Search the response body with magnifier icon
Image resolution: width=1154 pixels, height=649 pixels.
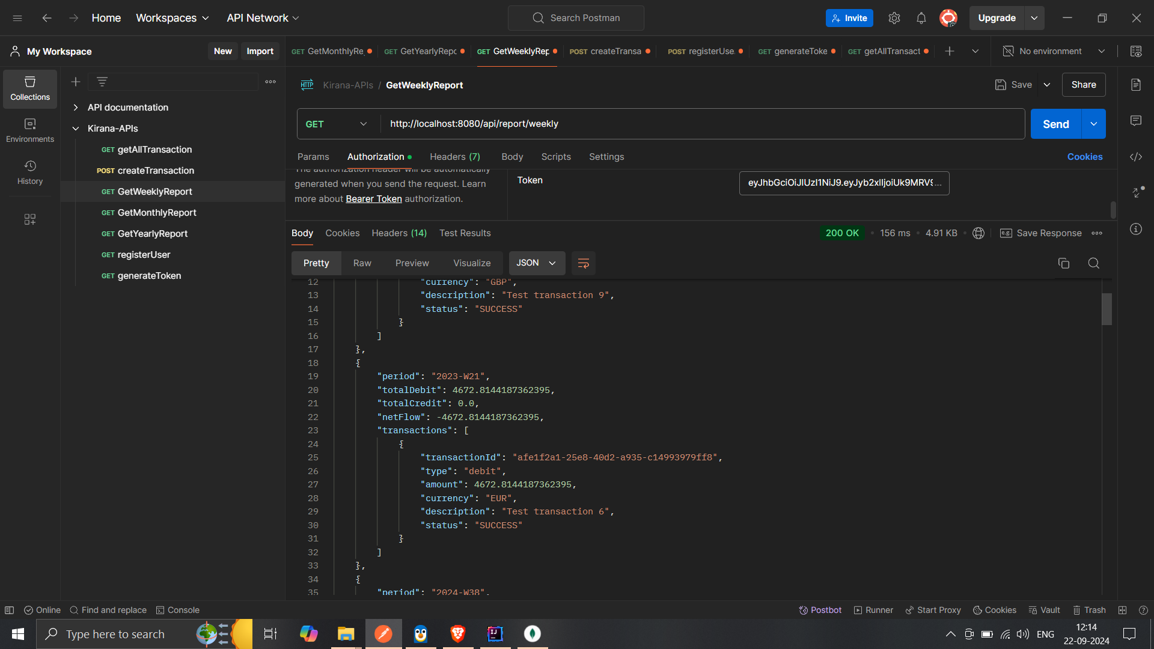1093,263
